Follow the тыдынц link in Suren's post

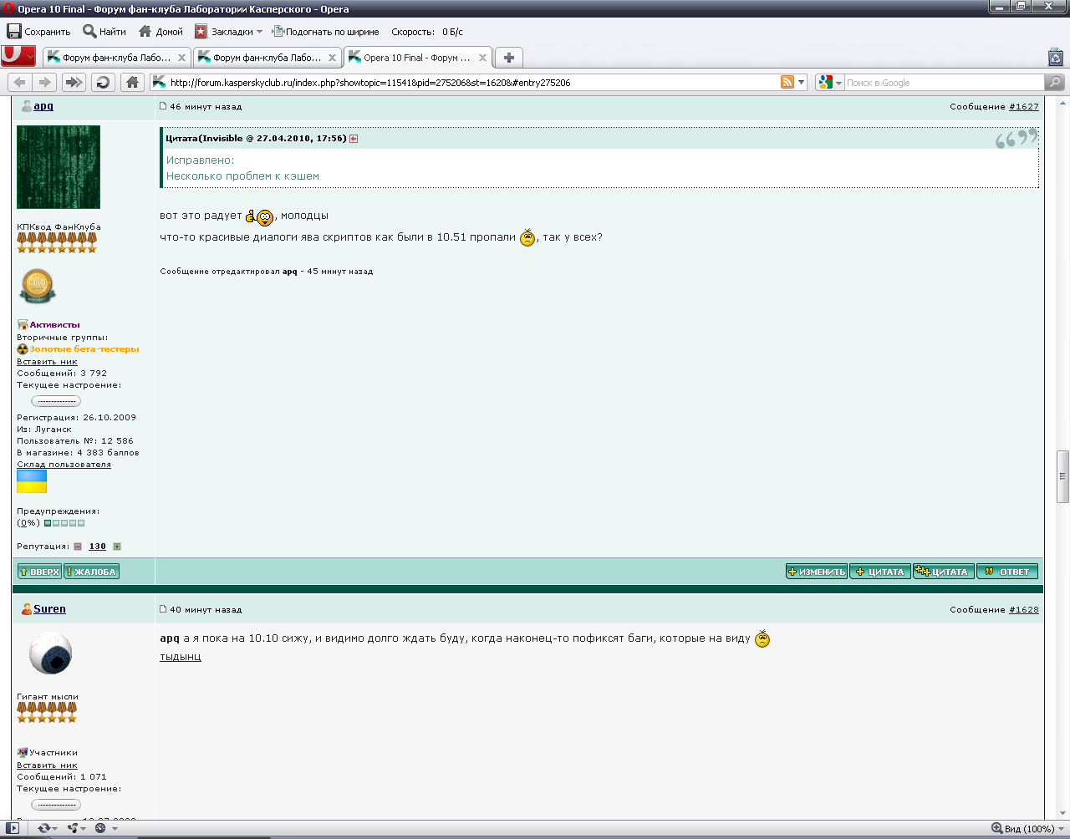coord(181,657)
